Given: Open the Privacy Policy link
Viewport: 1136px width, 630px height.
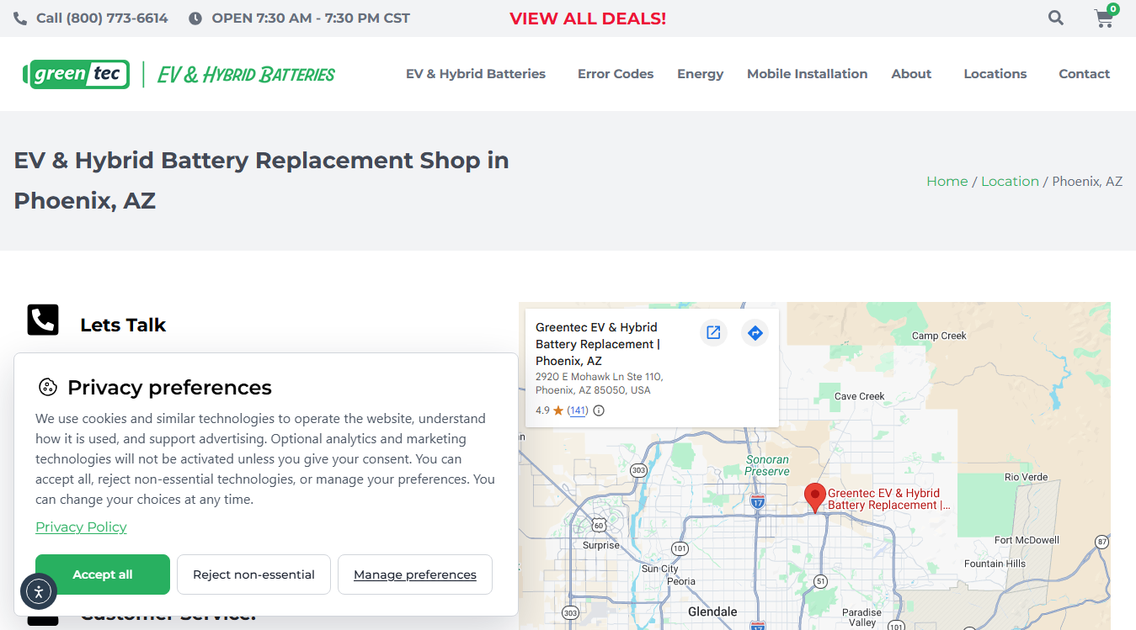Looking at the screenshot, I should tap(81, 527).
